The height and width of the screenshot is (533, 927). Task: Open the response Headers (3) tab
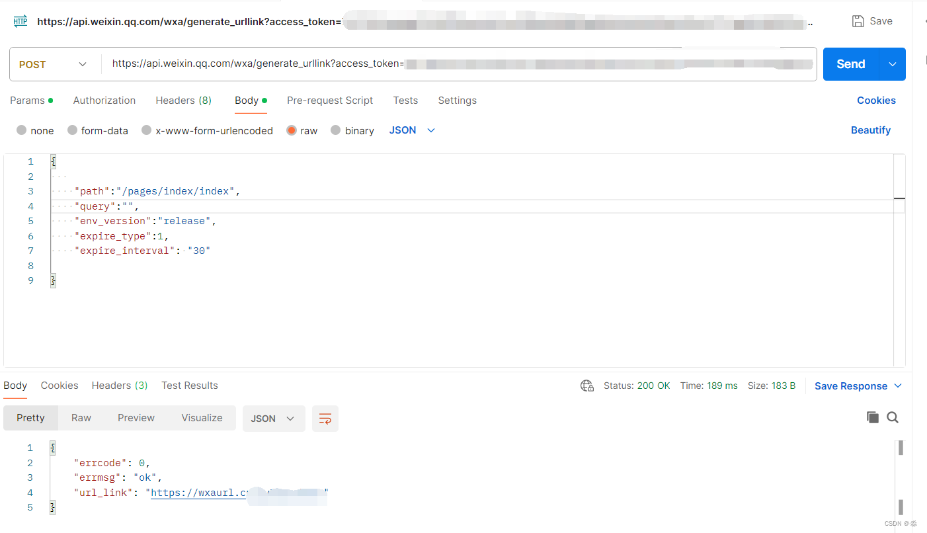(x=120, y=386)
